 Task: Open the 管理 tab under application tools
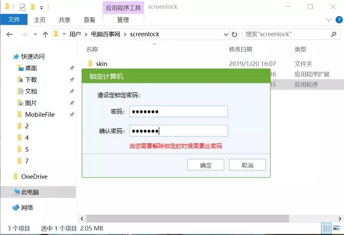123,20
